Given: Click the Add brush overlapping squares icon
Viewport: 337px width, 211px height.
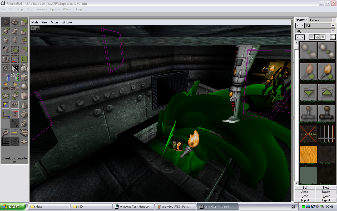Looking at the screenshot, I should (x=24, y=22).
